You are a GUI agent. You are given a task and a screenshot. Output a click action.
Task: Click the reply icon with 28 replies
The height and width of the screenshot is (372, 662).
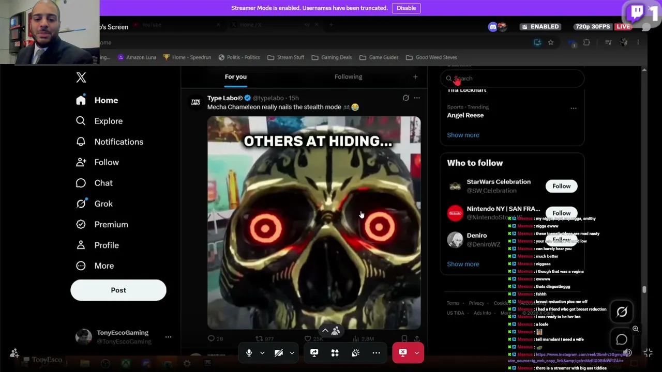(x=211, y=338)
